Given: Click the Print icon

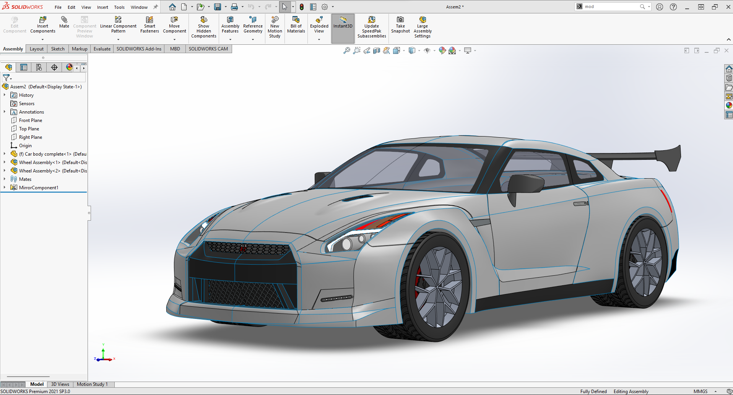Looking at the screenshot, I should (x=234, y=7).
